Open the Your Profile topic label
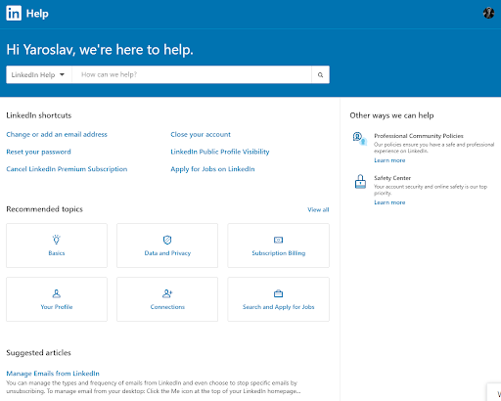 [57, 307]
